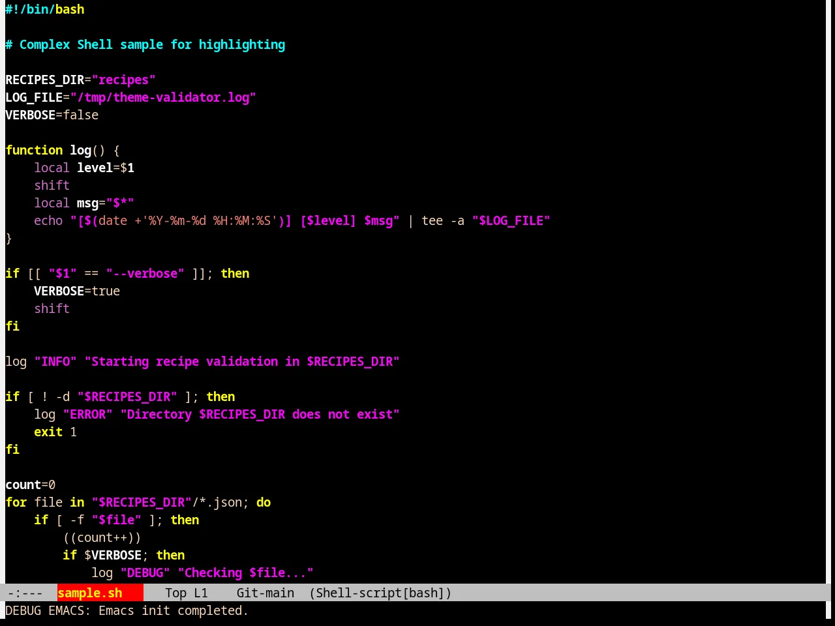
Task: Click the Shell-script[bash] major mode indicator
Action: click(x=380, y=593)
